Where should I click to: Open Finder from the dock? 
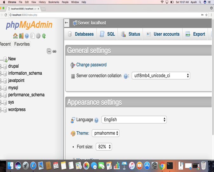pyautogui.click(x=10, y=166)
